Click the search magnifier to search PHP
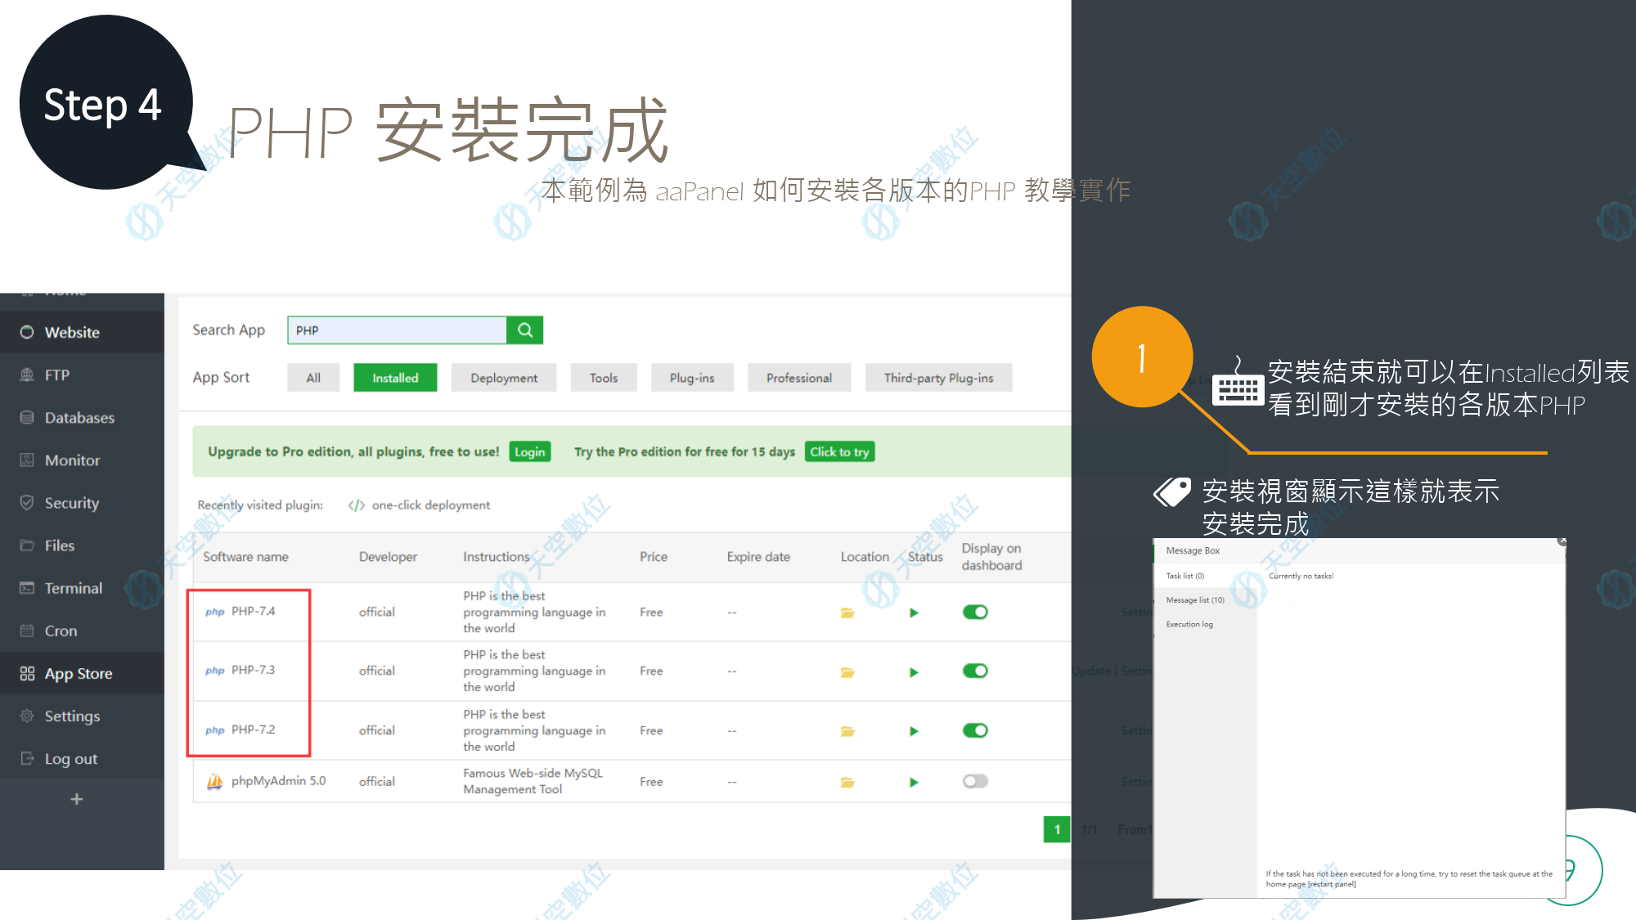The image size is (1636, 920). (524, 330)
